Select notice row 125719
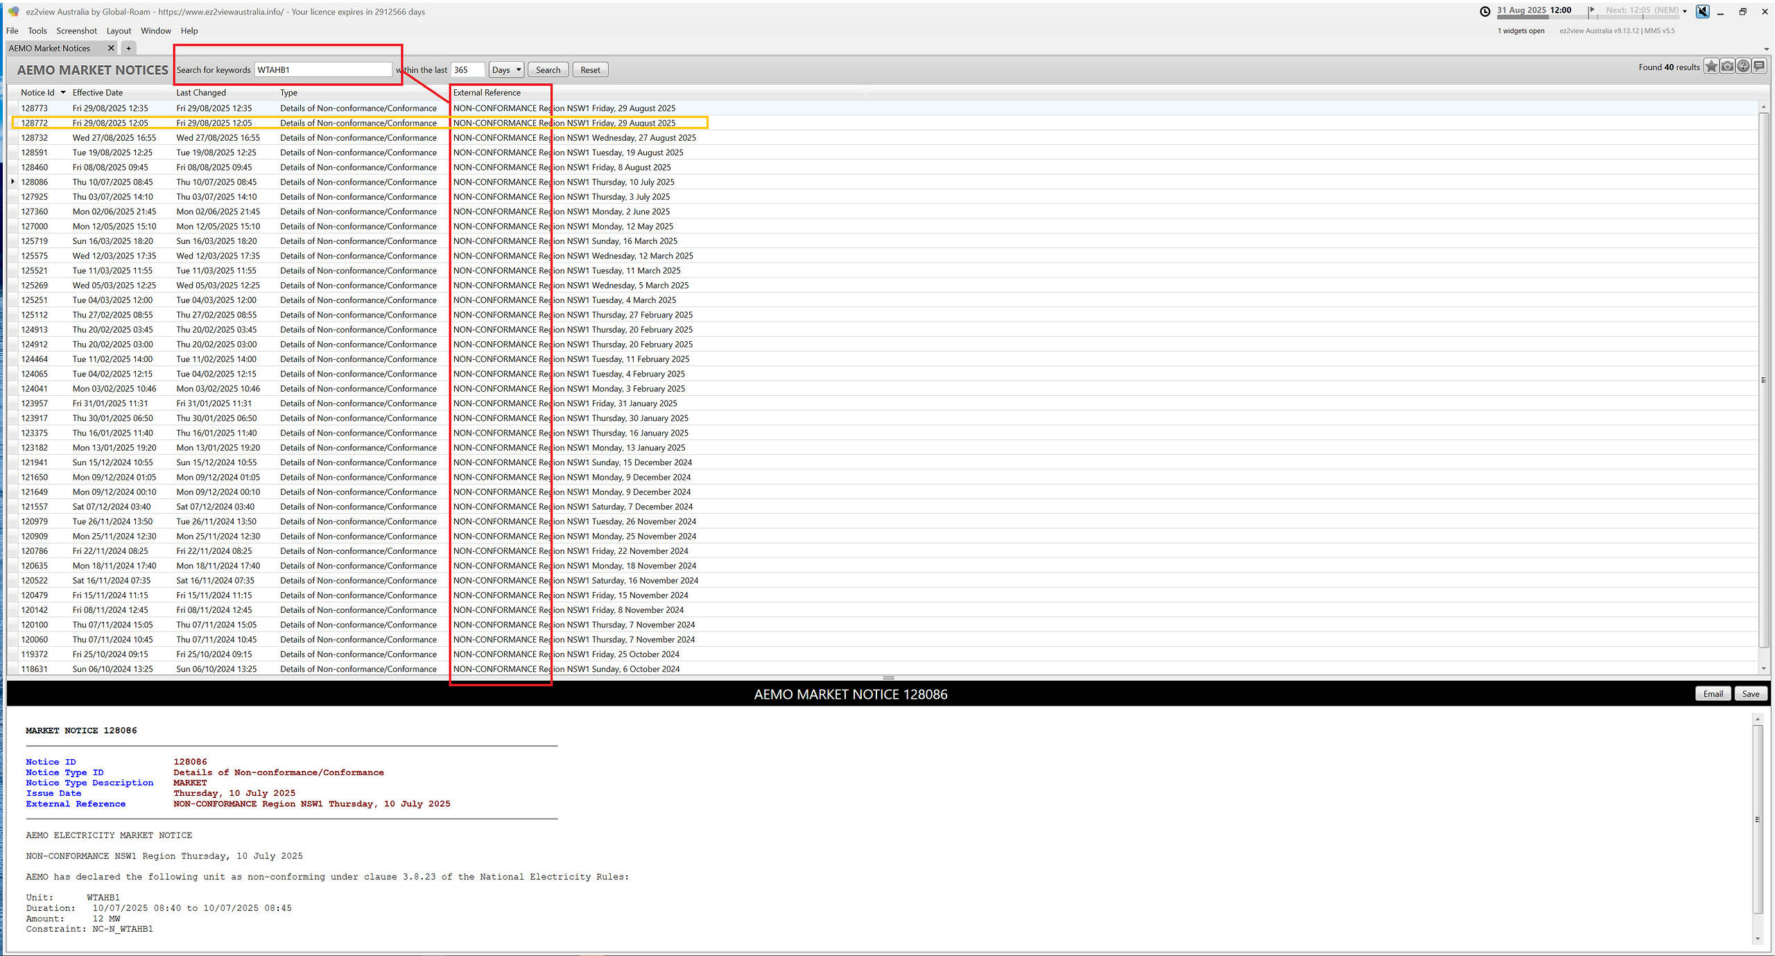The width and height of the screenshot is (1775, 956). (x=884, y=241)
